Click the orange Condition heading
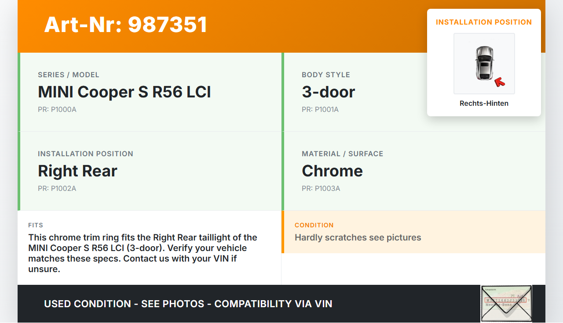563x323 pixels. pos(314,225)
